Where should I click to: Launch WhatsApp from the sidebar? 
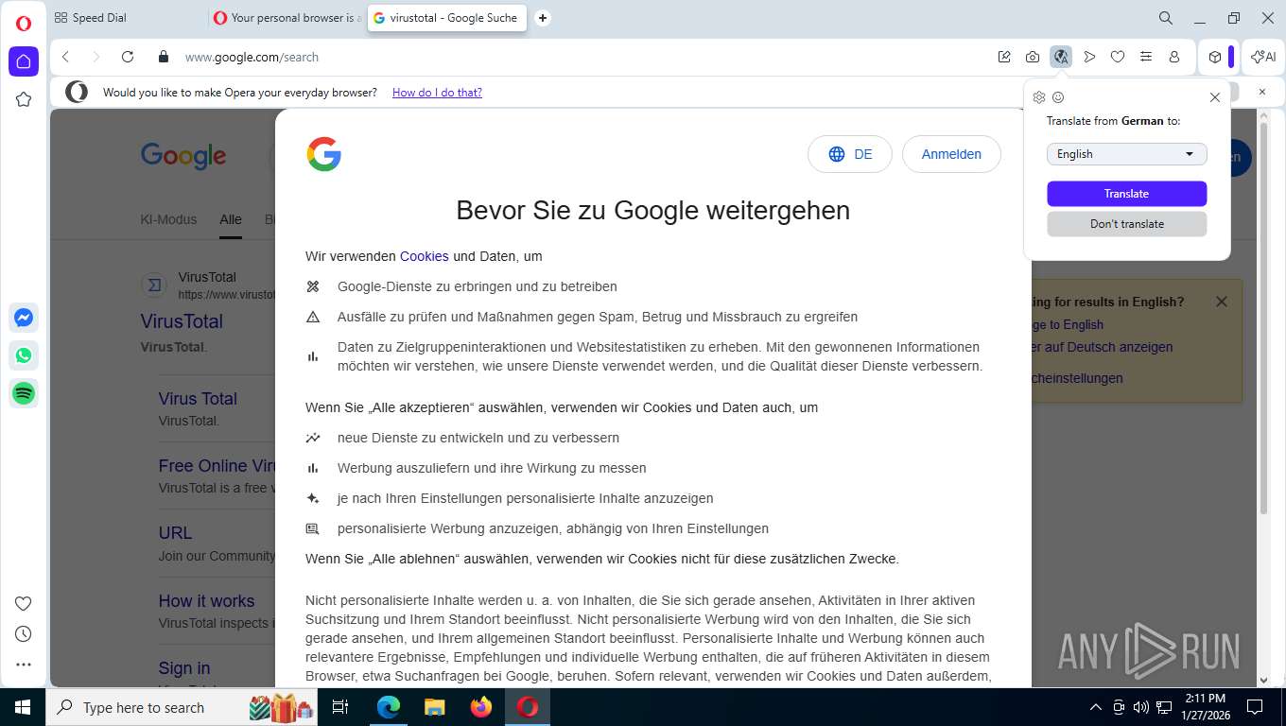pyautogui.click(x=24, y=355)
